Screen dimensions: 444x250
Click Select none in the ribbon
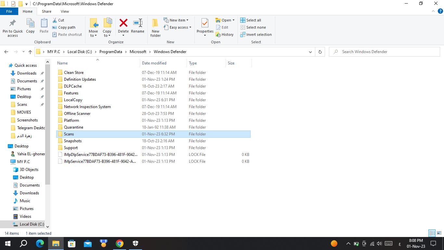[253, 27]
